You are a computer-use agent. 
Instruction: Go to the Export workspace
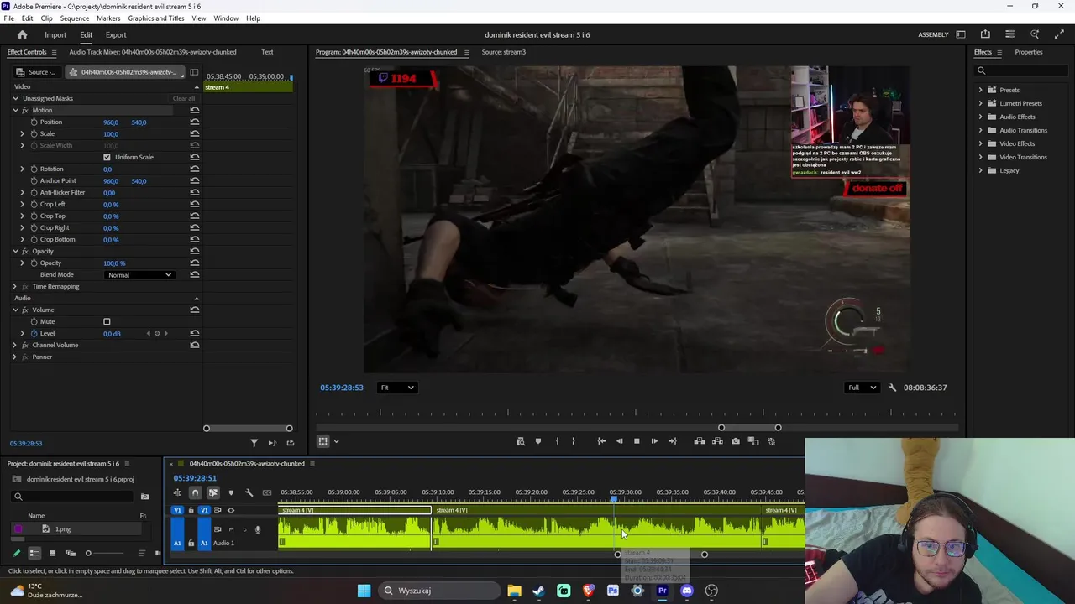116,35
